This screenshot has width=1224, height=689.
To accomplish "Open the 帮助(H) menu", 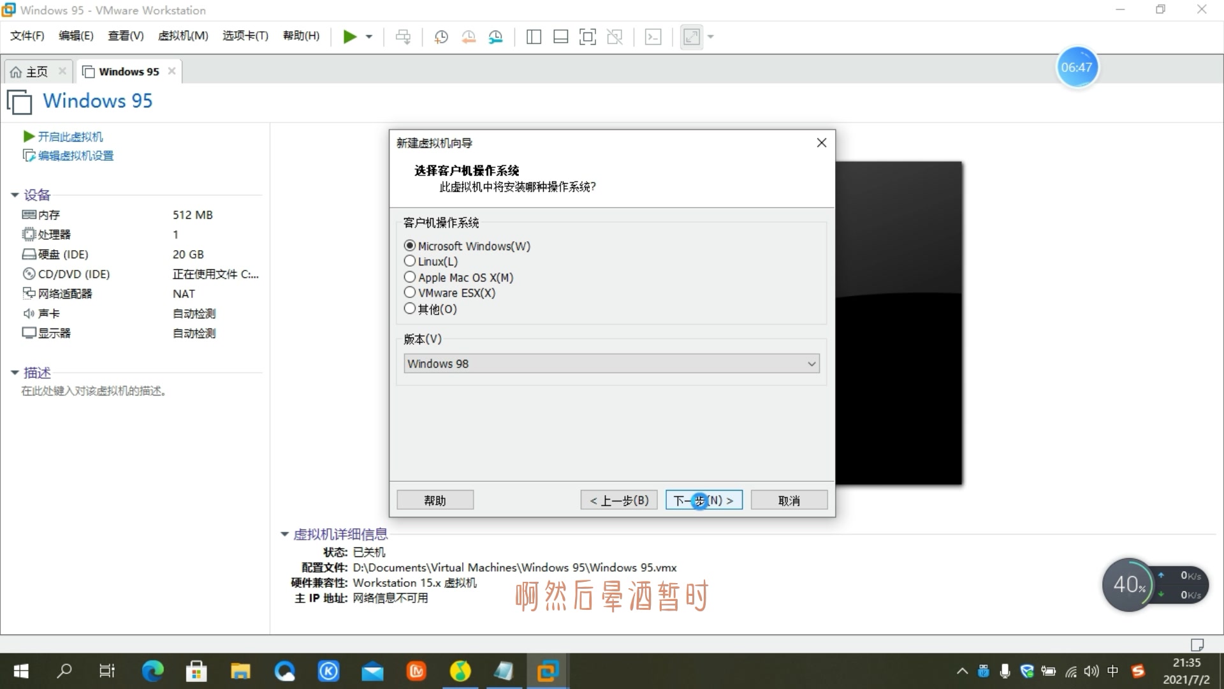I will (301, 36).
